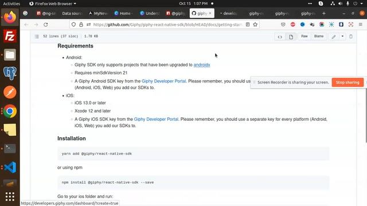Open the Blame view
The width and height of the screenshot is (367, 206).
click(x=319, y=37)
